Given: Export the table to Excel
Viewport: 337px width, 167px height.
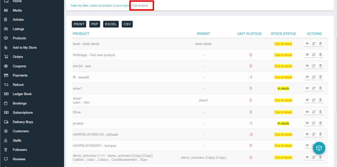Looking at the screenshot, I should [111, 24].
